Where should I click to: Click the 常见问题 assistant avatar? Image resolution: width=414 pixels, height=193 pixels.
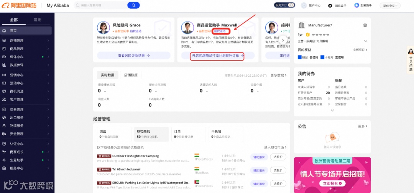pyautogui.click(x=411, y=51)
